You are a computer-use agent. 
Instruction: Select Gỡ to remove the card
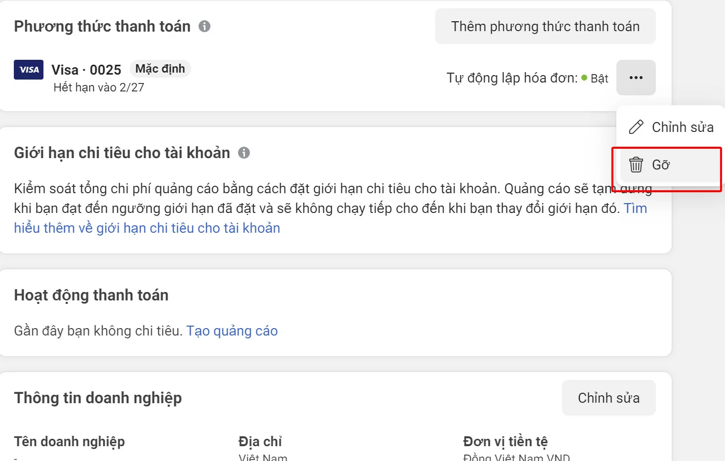[x=662, y=165]
